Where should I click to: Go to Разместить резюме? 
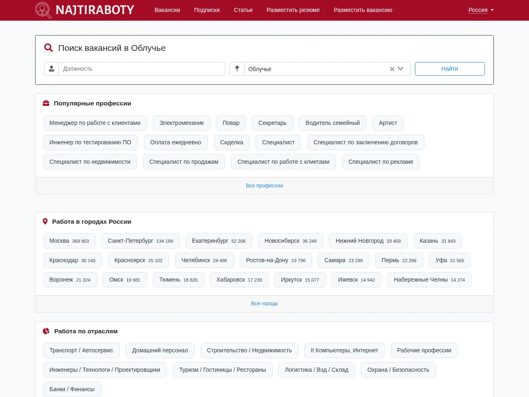(x=293, y=10)
